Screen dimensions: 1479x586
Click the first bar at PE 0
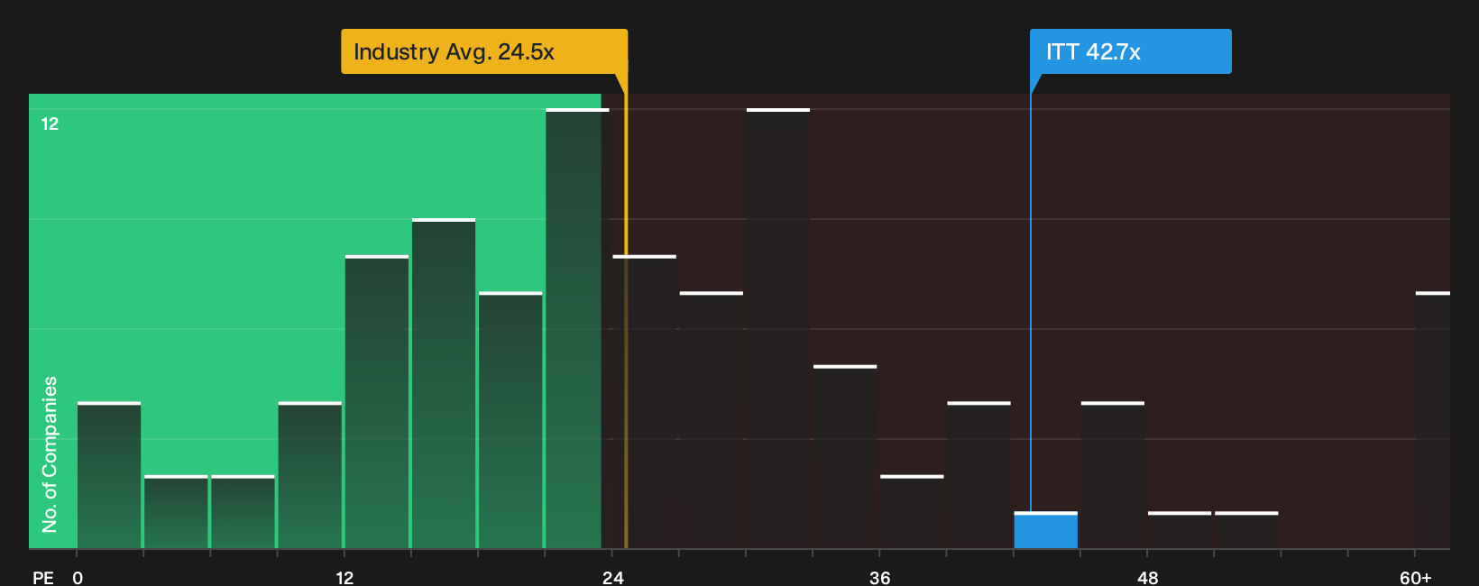click(109, 475)
